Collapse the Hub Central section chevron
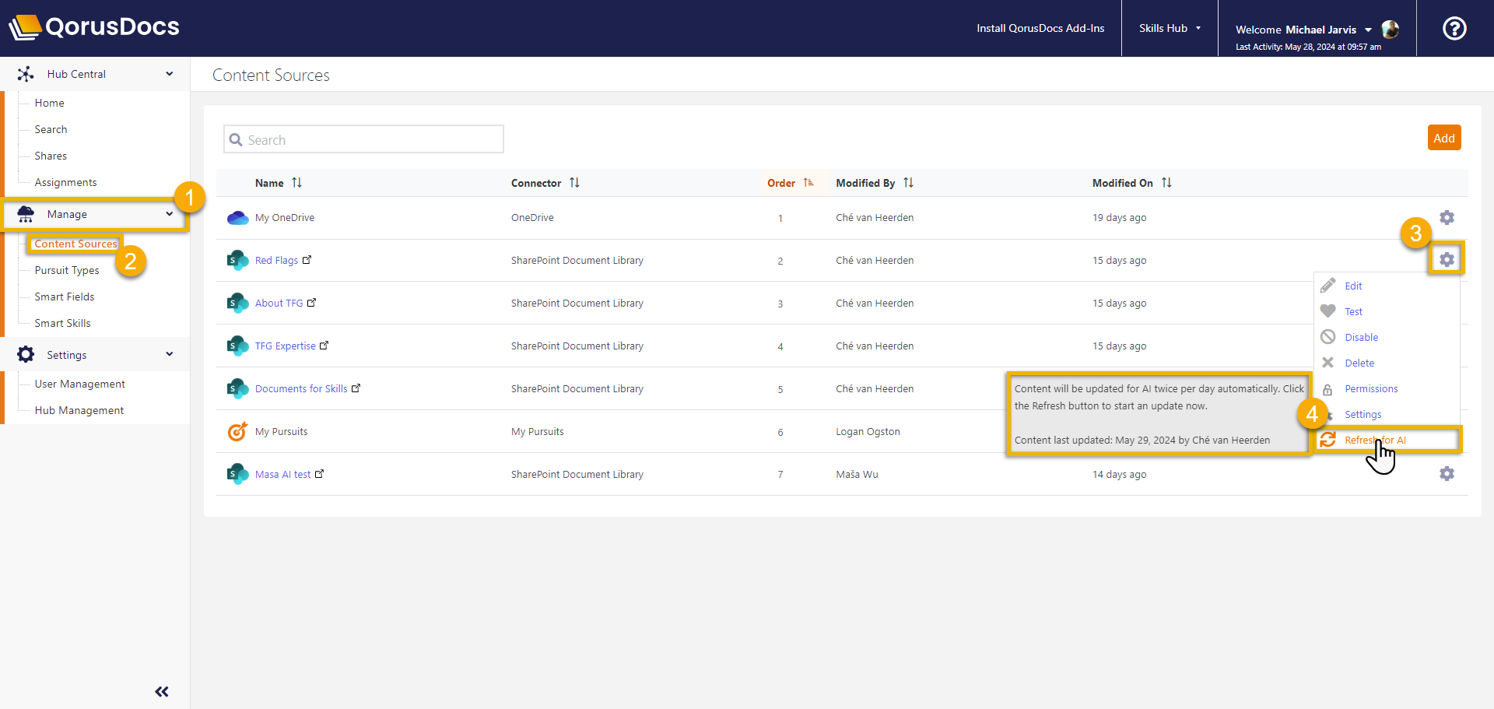 [170, 74]
